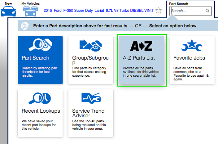Screen dimensions: 218x144
Task: Open Favorite Jobs tile title
Action: click(x=189, y=58)
